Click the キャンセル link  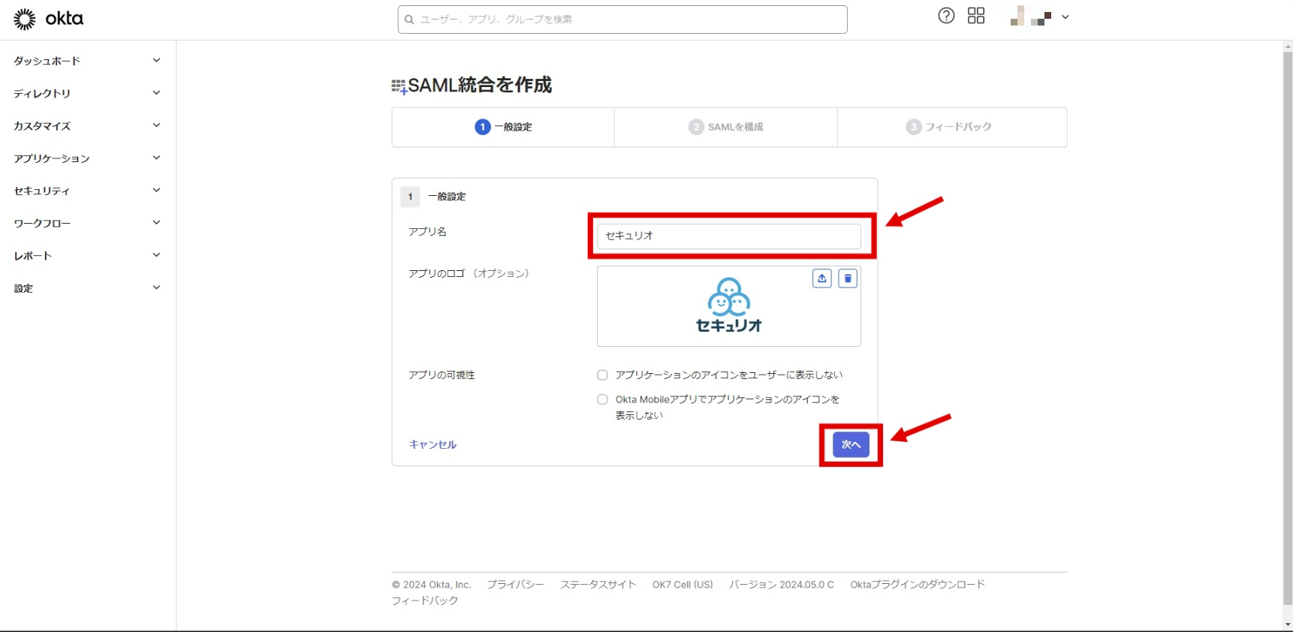[433, 444]
